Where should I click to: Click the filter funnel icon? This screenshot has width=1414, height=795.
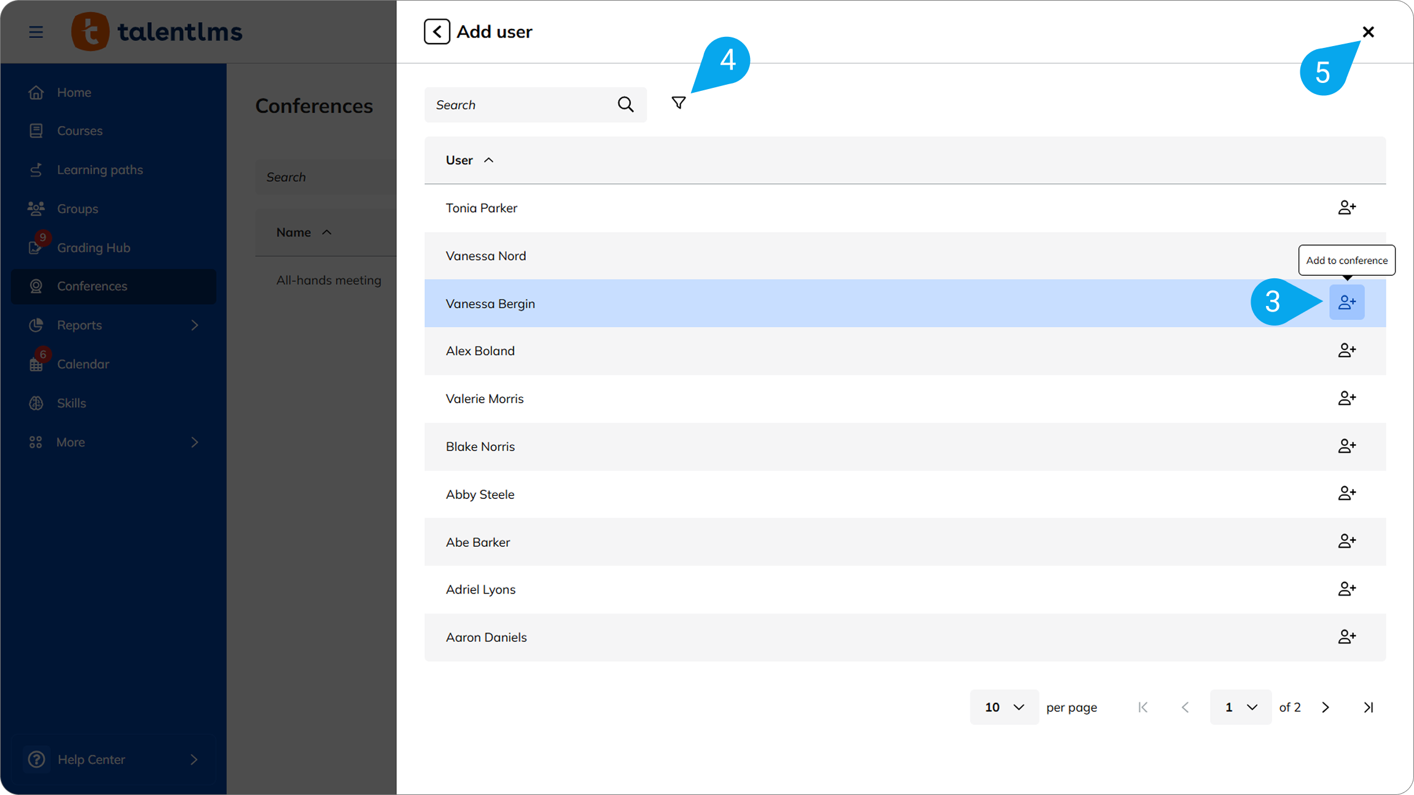coord(678,103)
